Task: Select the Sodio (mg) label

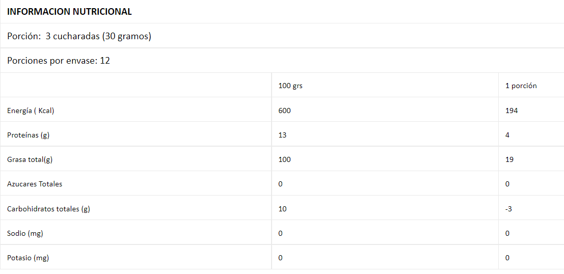Action: [x=25, y=233]
